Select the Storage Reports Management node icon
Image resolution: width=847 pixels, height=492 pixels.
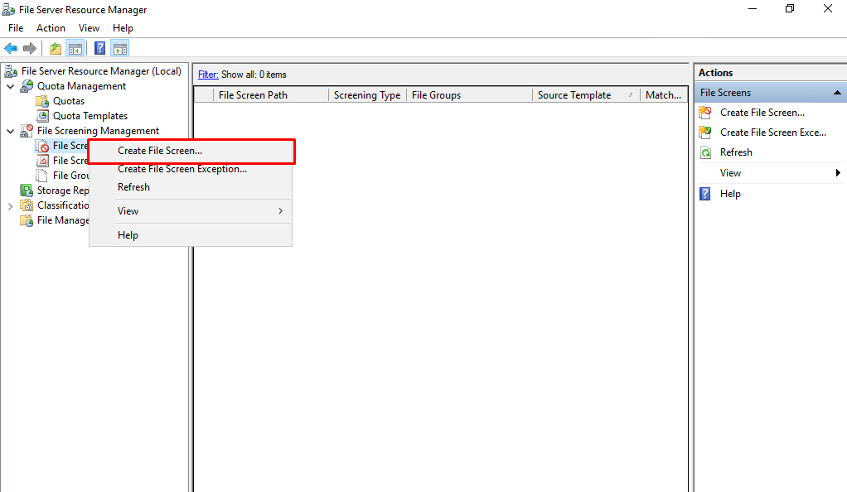click(x=27, y=191)
